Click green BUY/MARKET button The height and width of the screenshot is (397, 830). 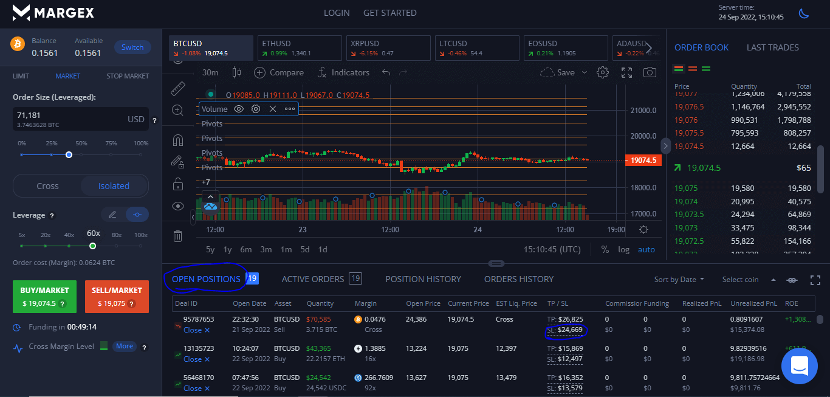tap(44, 297)
